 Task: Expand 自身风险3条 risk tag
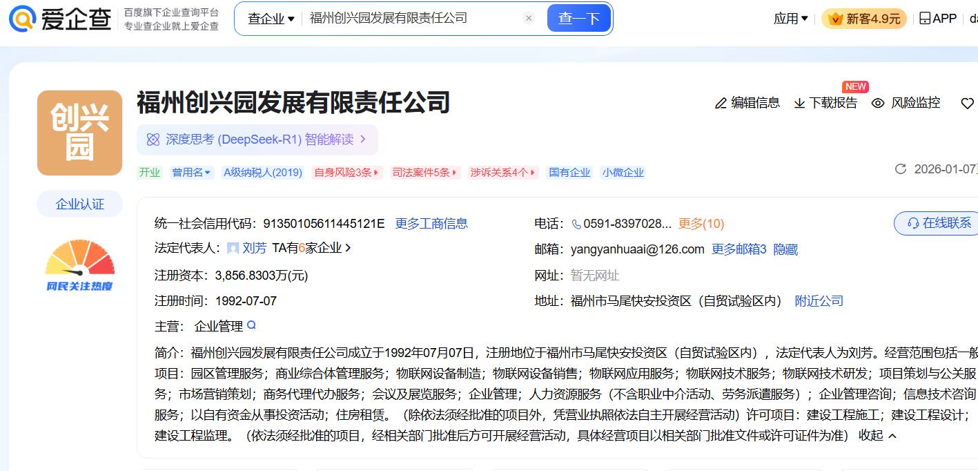[346, 173]
